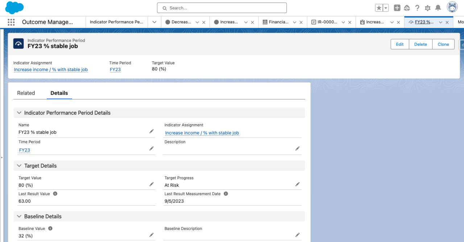Open the IR-0000... tab actions chevron
This screenshot has width=464, height=242.
(x=343, y=22)
